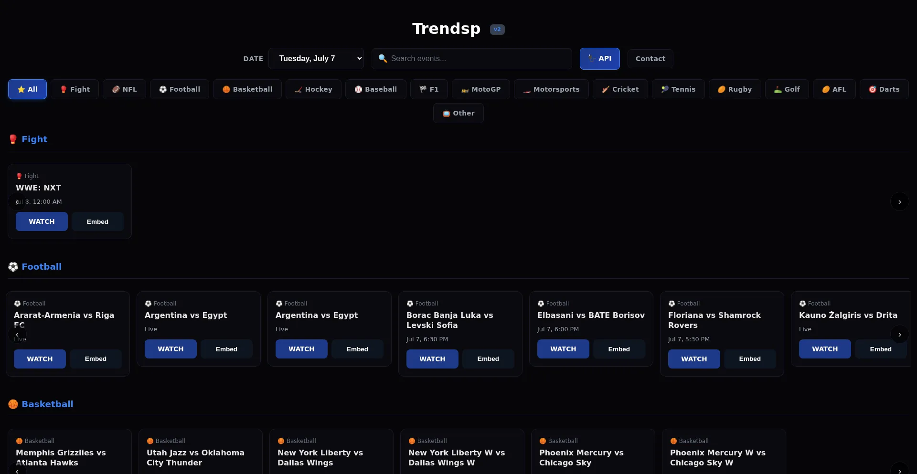Click the Jul 7, 6:30 PM time text
The image size is (917, 474).
[x=427, y=339]
